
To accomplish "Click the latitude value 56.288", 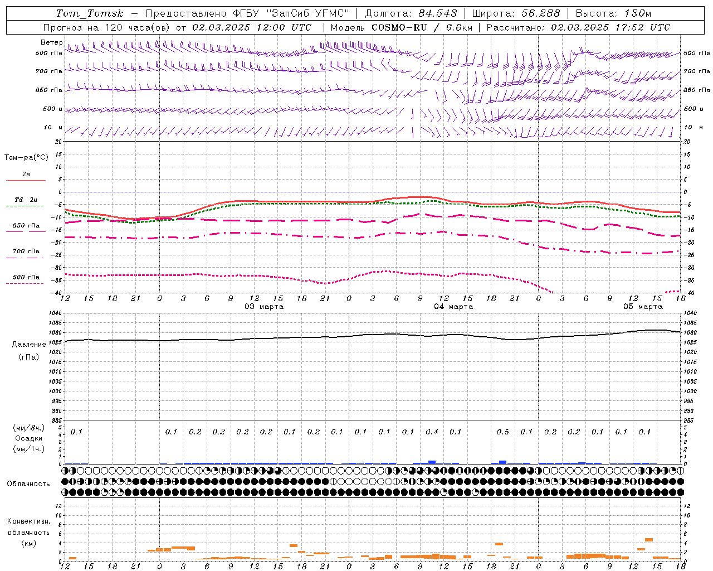I will point(540,13).
